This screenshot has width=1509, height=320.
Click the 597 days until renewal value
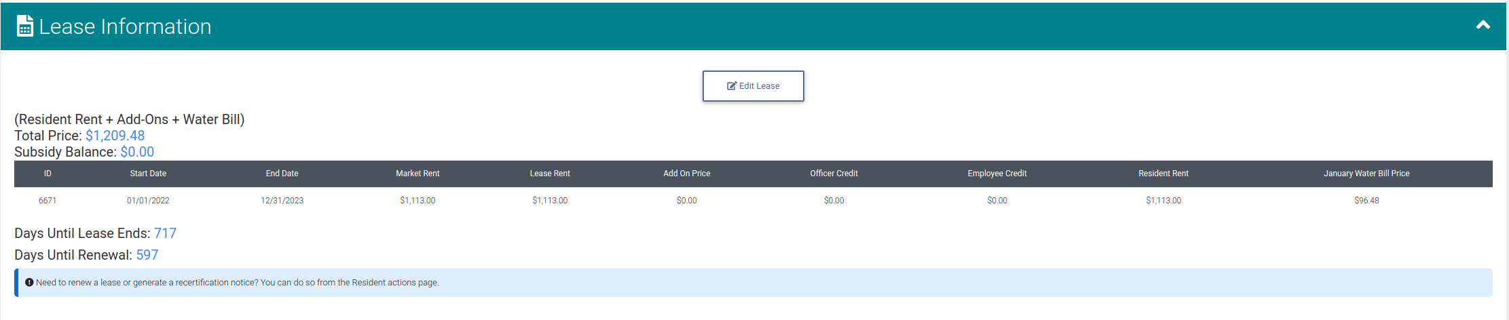[147, 255]
